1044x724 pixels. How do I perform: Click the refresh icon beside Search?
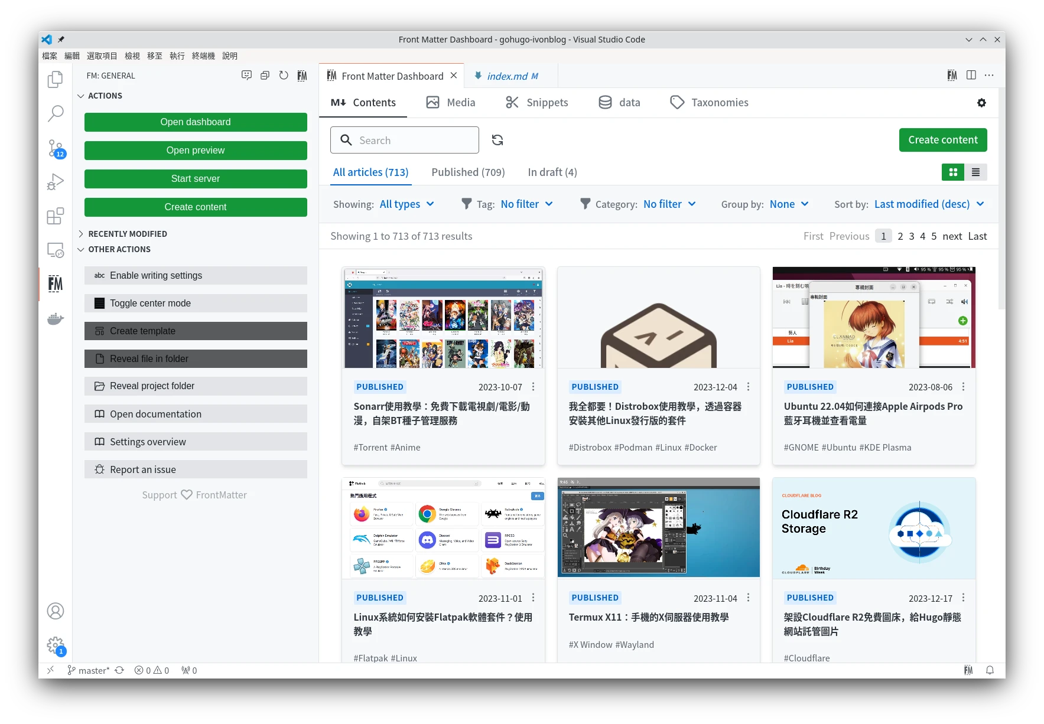(x=497, y=140)
